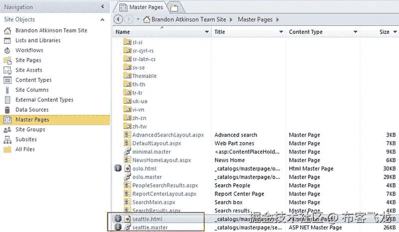Open the recent locations dropdown arrow

[138, 19]
